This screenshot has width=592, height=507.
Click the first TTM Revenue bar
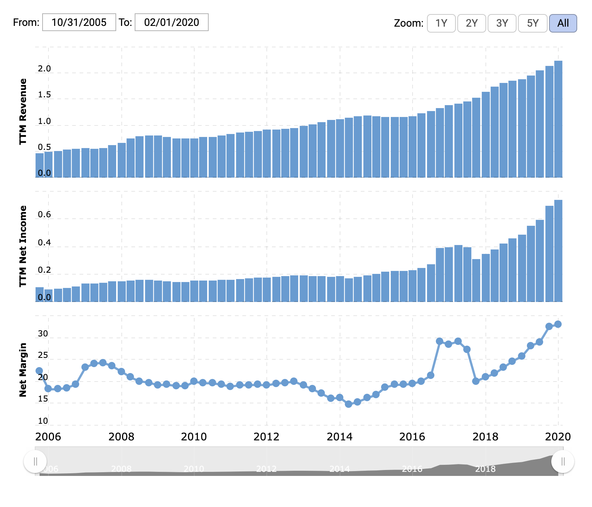[40, 165]
